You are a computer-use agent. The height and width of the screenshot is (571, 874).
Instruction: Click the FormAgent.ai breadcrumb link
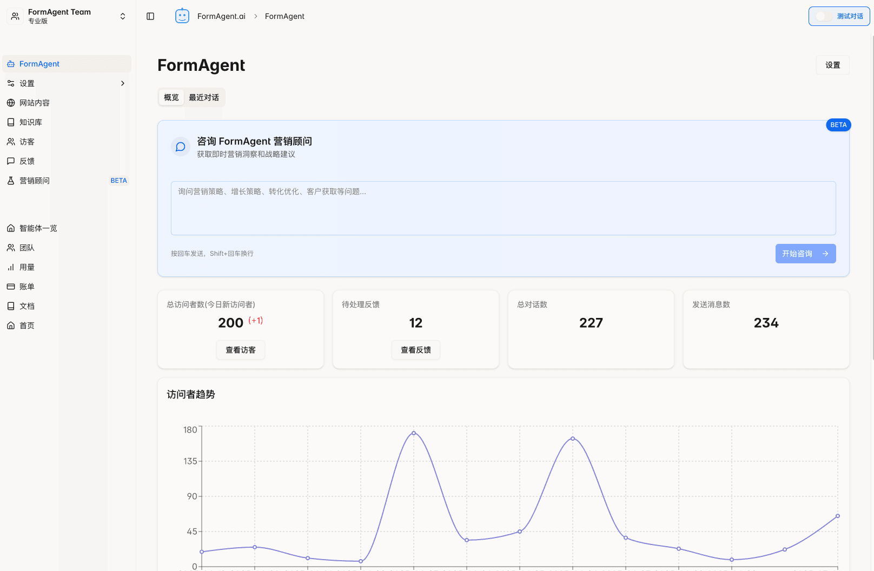(221, 16)
